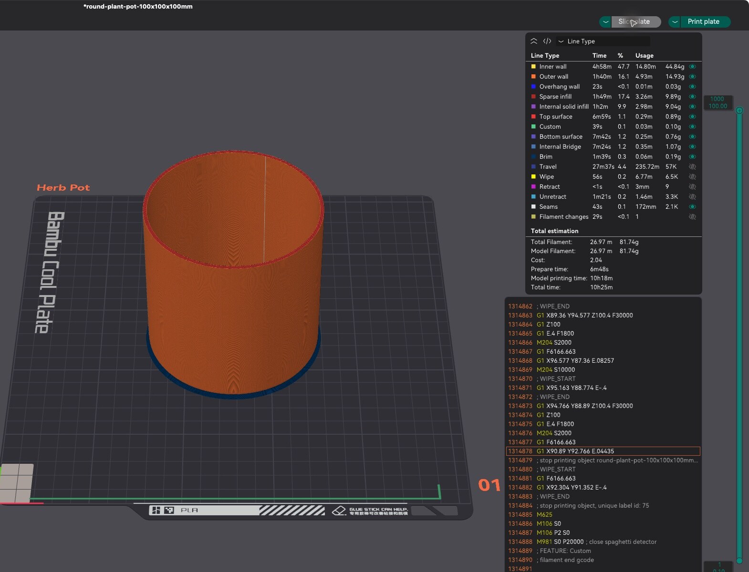The image size is (749, 572).
Task: Open the Line Type view dropdown
Action: pos(603,41)
